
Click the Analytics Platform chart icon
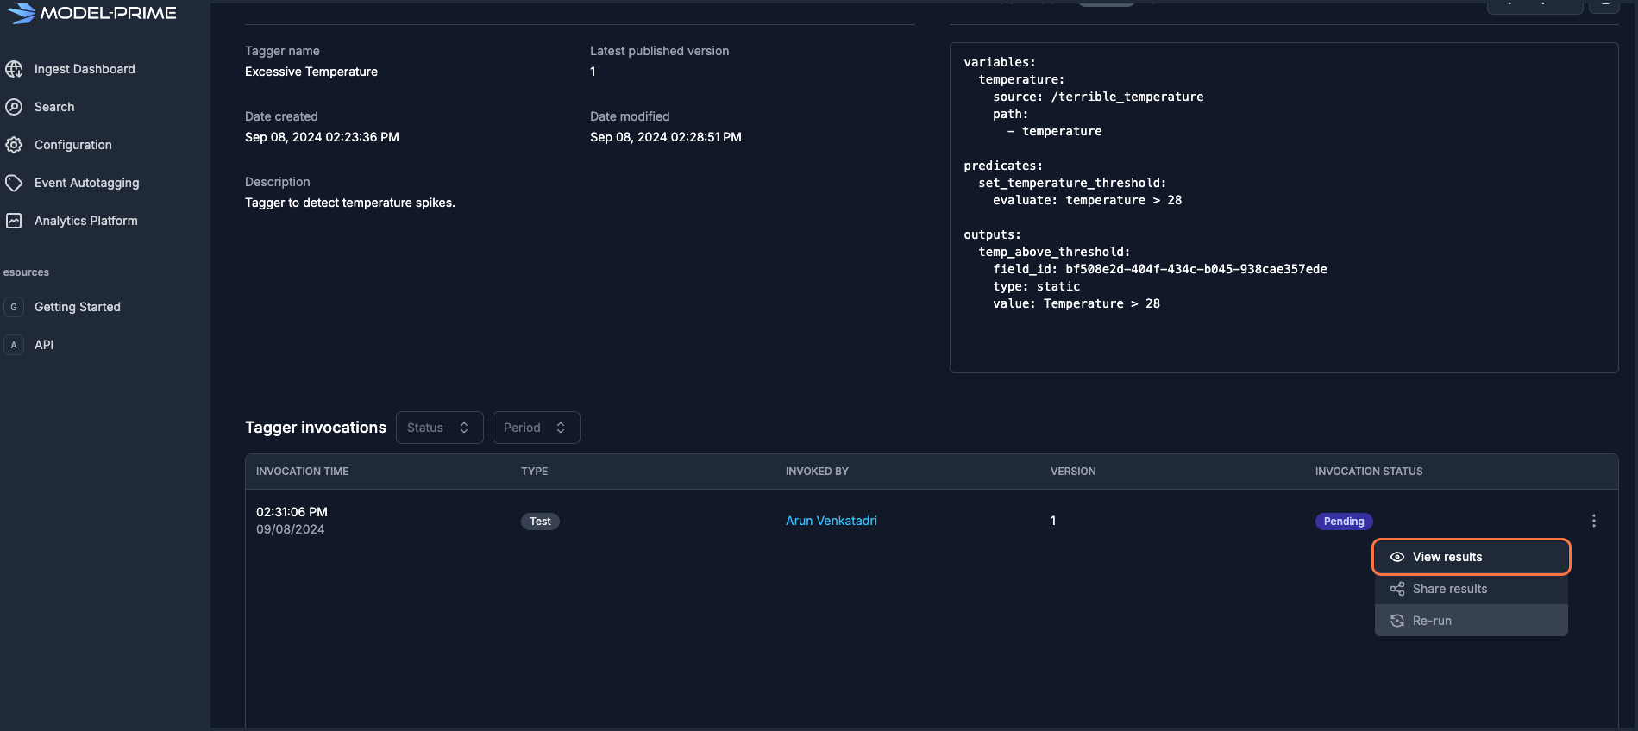click(x=14, y=221)
